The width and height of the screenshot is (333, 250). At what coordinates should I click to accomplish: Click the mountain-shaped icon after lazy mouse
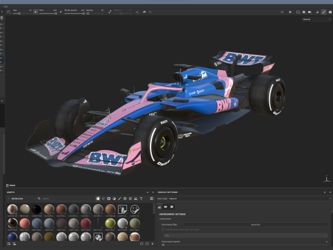[144, 12]
